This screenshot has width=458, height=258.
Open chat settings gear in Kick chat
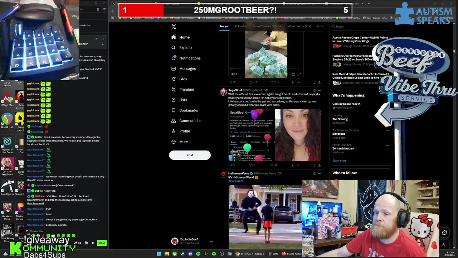(93, 243)
